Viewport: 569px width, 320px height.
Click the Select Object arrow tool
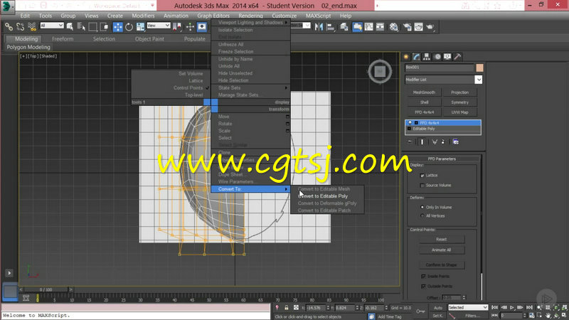(70, 26)
